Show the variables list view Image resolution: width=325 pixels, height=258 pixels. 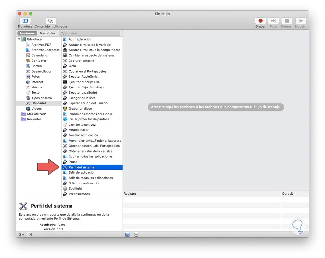coord(136,235)
